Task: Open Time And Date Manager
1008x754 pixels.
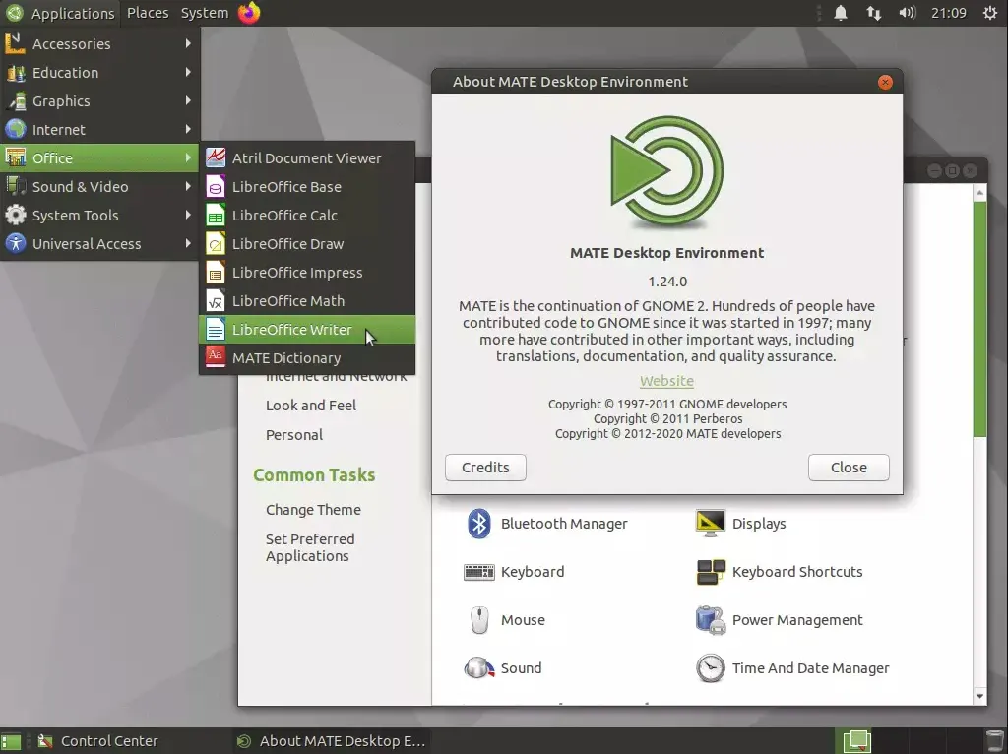Action: coord(792,667)
